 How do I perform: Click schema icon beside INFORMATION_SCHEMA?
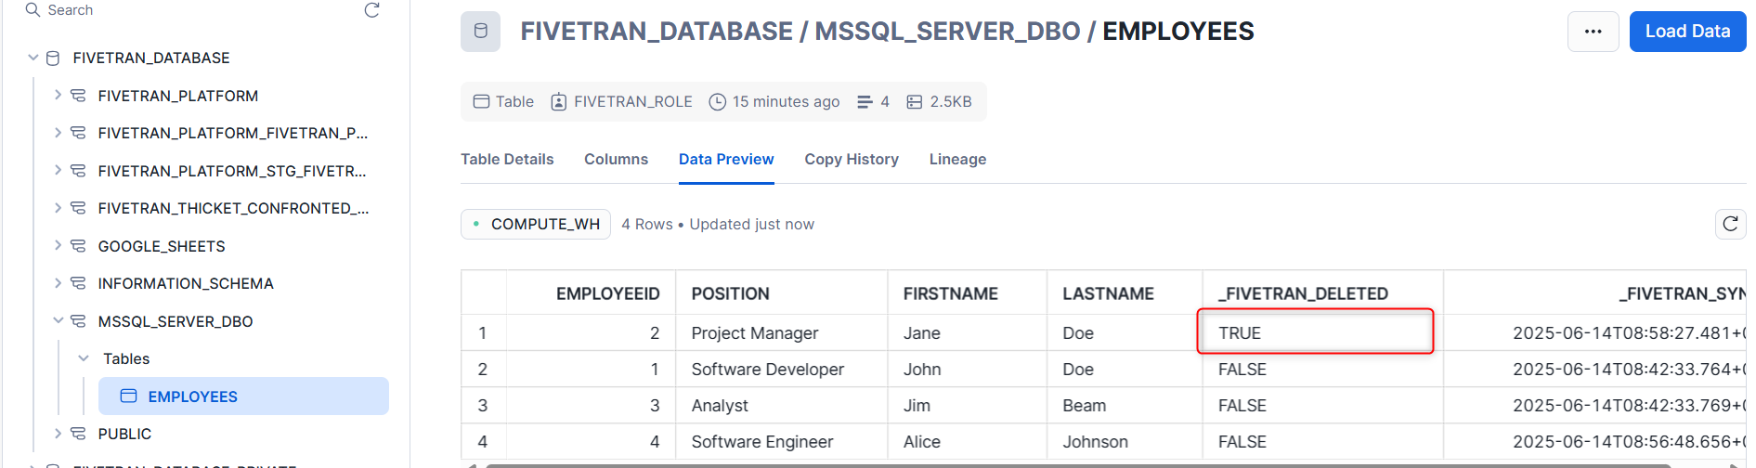(x=78, y=283)
